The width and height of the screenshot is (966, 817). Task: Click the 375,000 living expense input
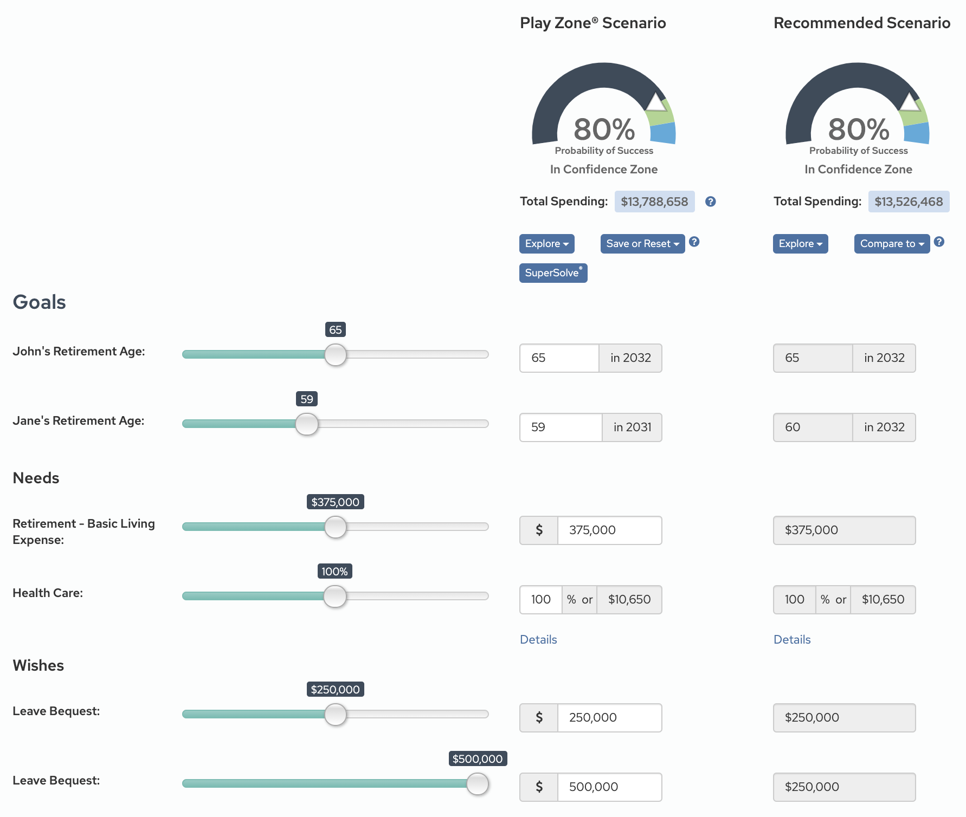pyautogui.click(x=609, y=530)
